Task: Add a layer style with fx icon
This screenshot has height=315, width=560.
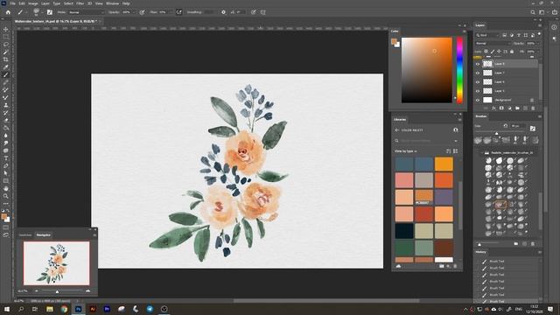Action: pos(493,108)
